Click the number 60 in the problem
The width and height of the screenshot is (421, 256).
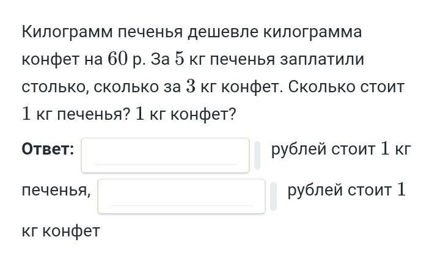117,59
